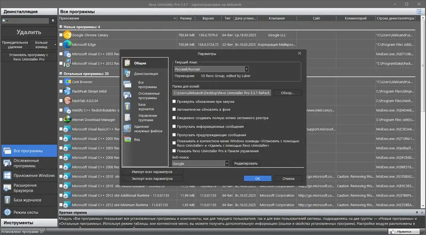Screen dimensions: 426x235
Task: Click Установить программу с Revo Uninstaller Pro
Action: (x=29, y=57)
